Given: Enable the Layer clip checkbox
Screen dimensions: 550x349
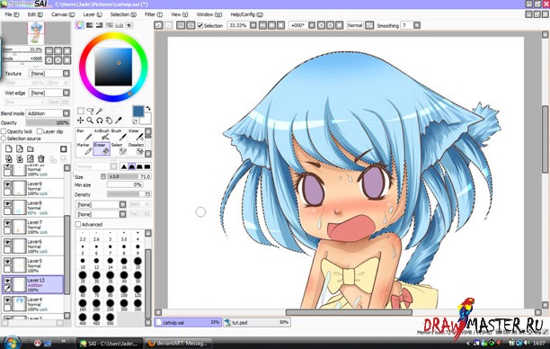Looking at the screenshot, I should coord(40,131).
